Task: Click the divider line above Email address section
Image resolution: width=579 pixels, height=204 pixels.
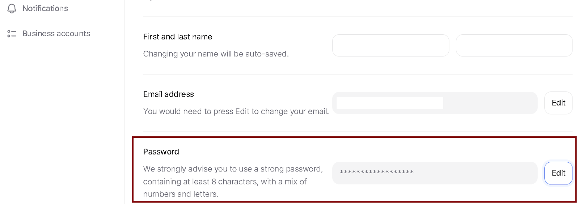Action: (358, 74)
